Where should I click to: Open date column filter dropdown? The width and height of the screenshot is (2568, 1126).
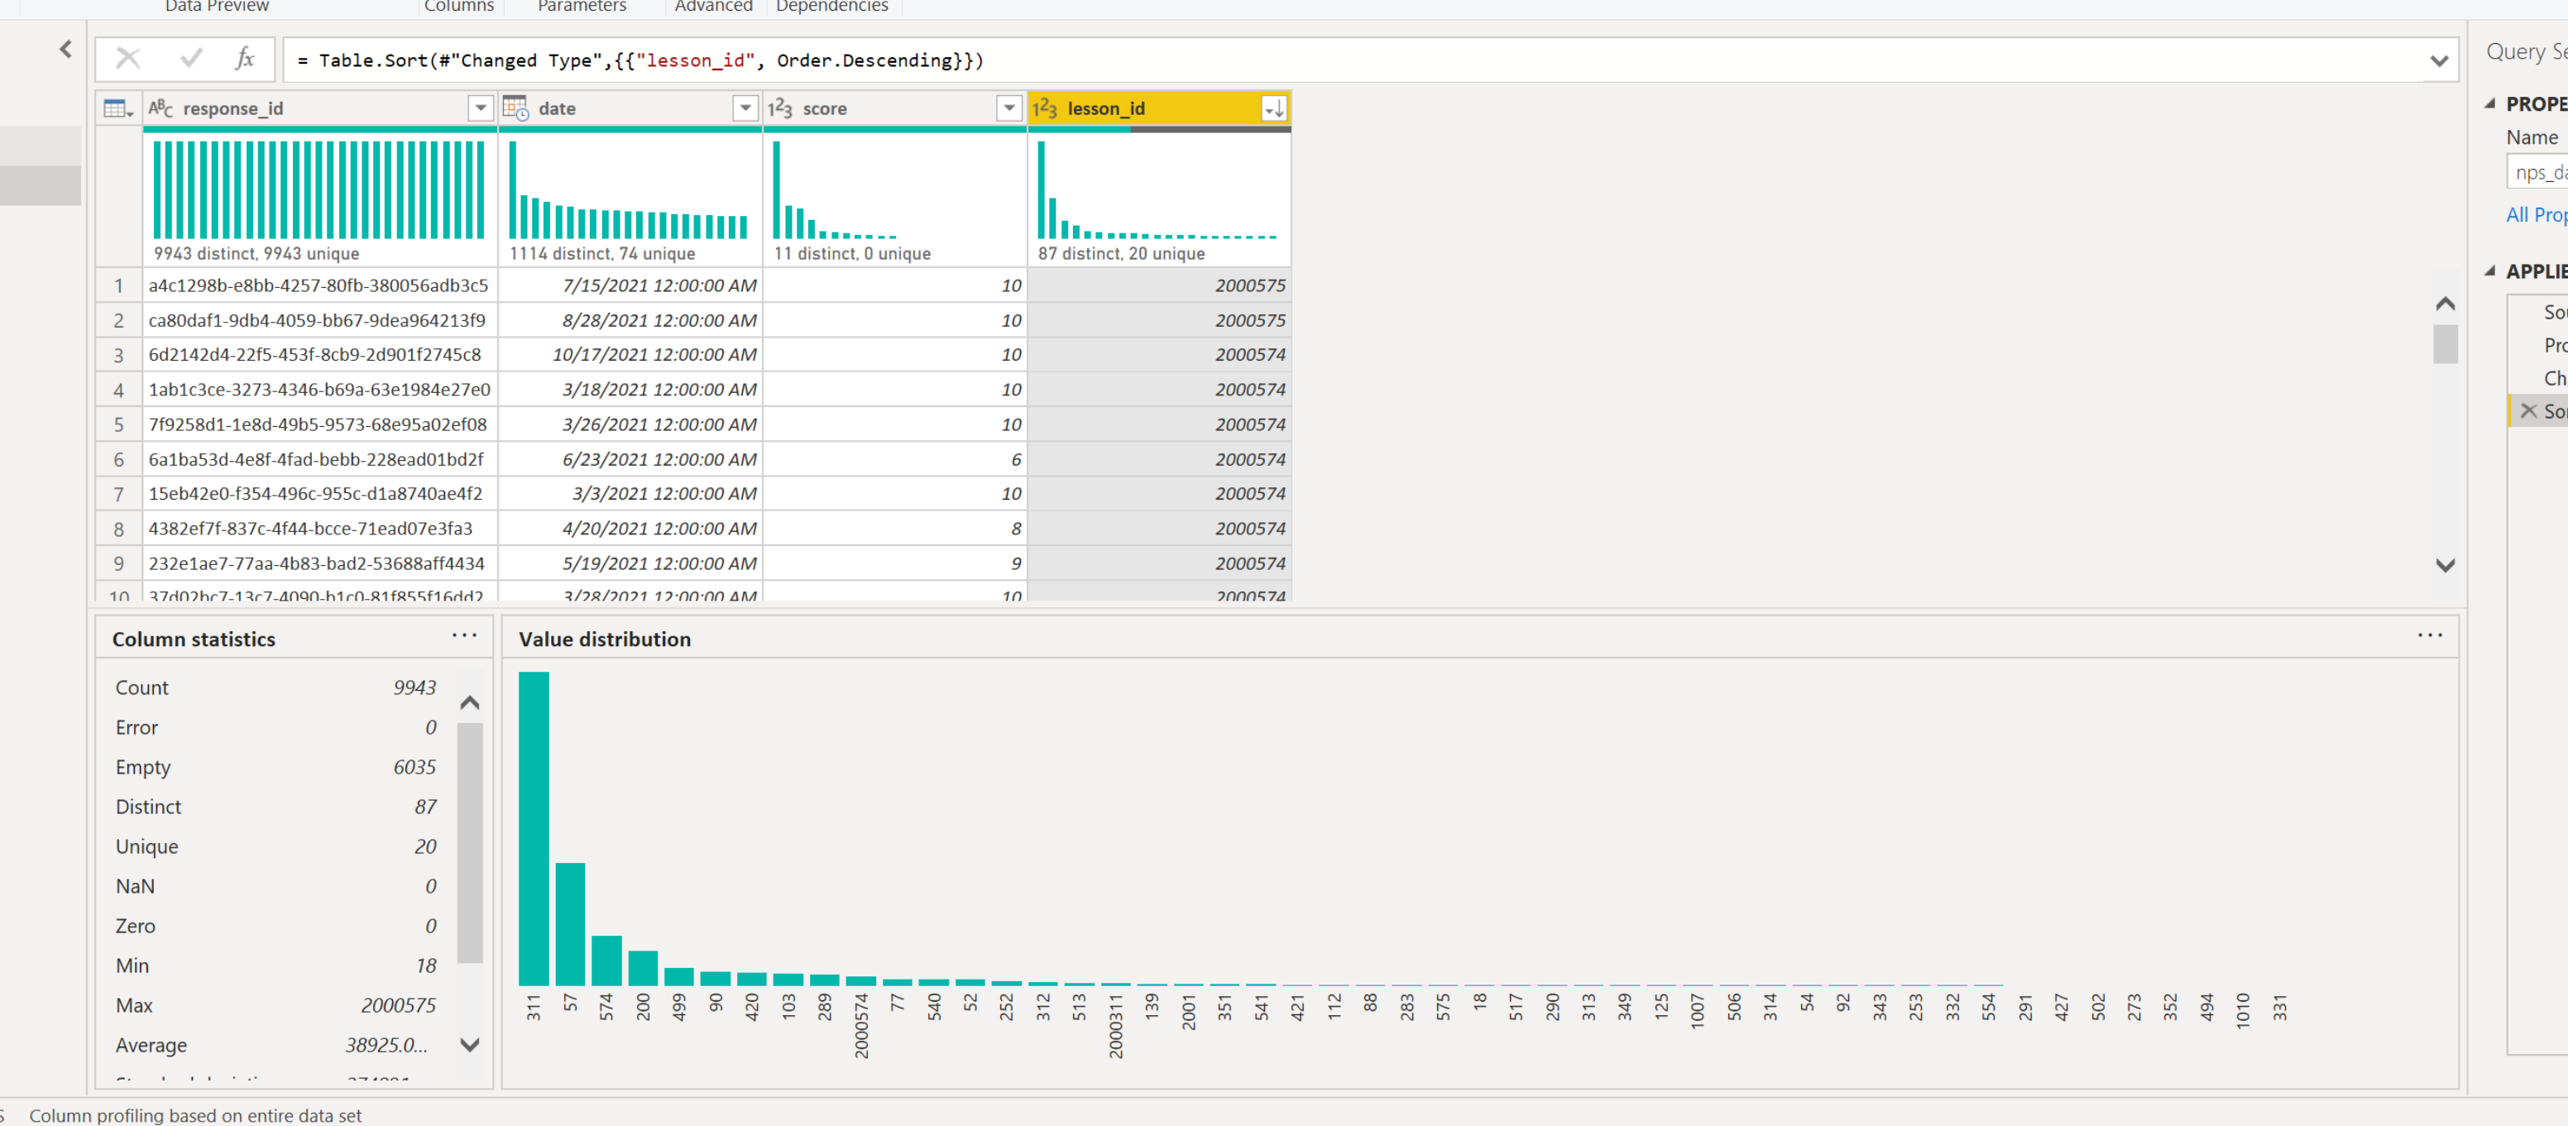click(745, 108)
